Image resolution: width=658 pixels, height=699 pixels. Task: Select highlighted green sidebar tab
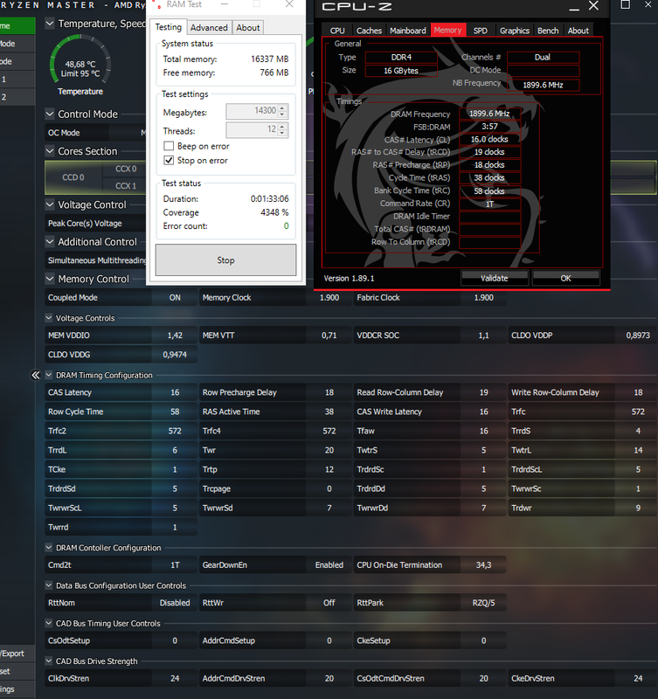(17, 25)
